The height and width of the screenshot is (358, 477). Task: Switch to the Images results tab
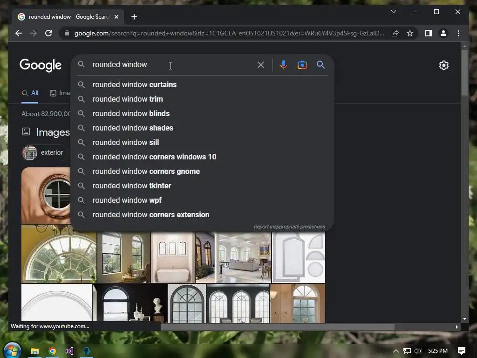coord(60,93)
